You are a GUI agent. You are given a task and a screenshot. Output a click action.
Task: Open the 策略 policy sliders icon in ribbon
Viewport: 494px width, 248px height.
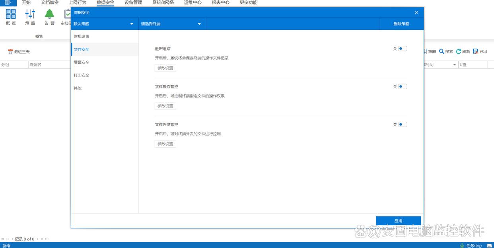pos(30,14)
